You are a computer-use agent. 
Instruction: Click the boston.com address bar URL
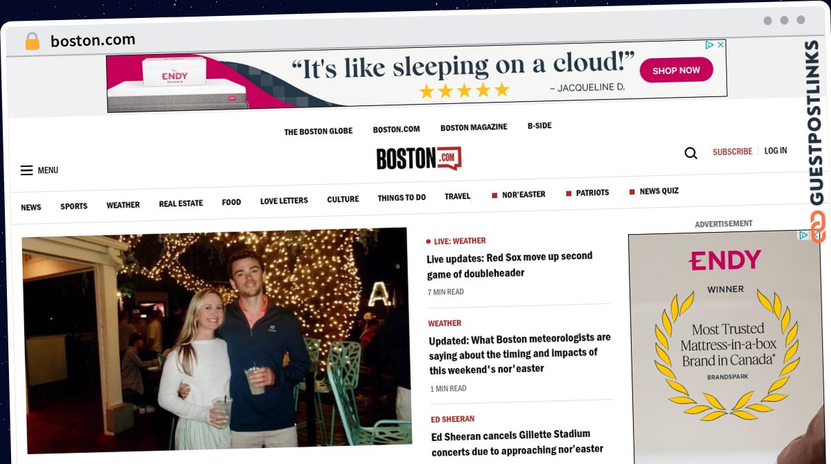pos(93,41)
